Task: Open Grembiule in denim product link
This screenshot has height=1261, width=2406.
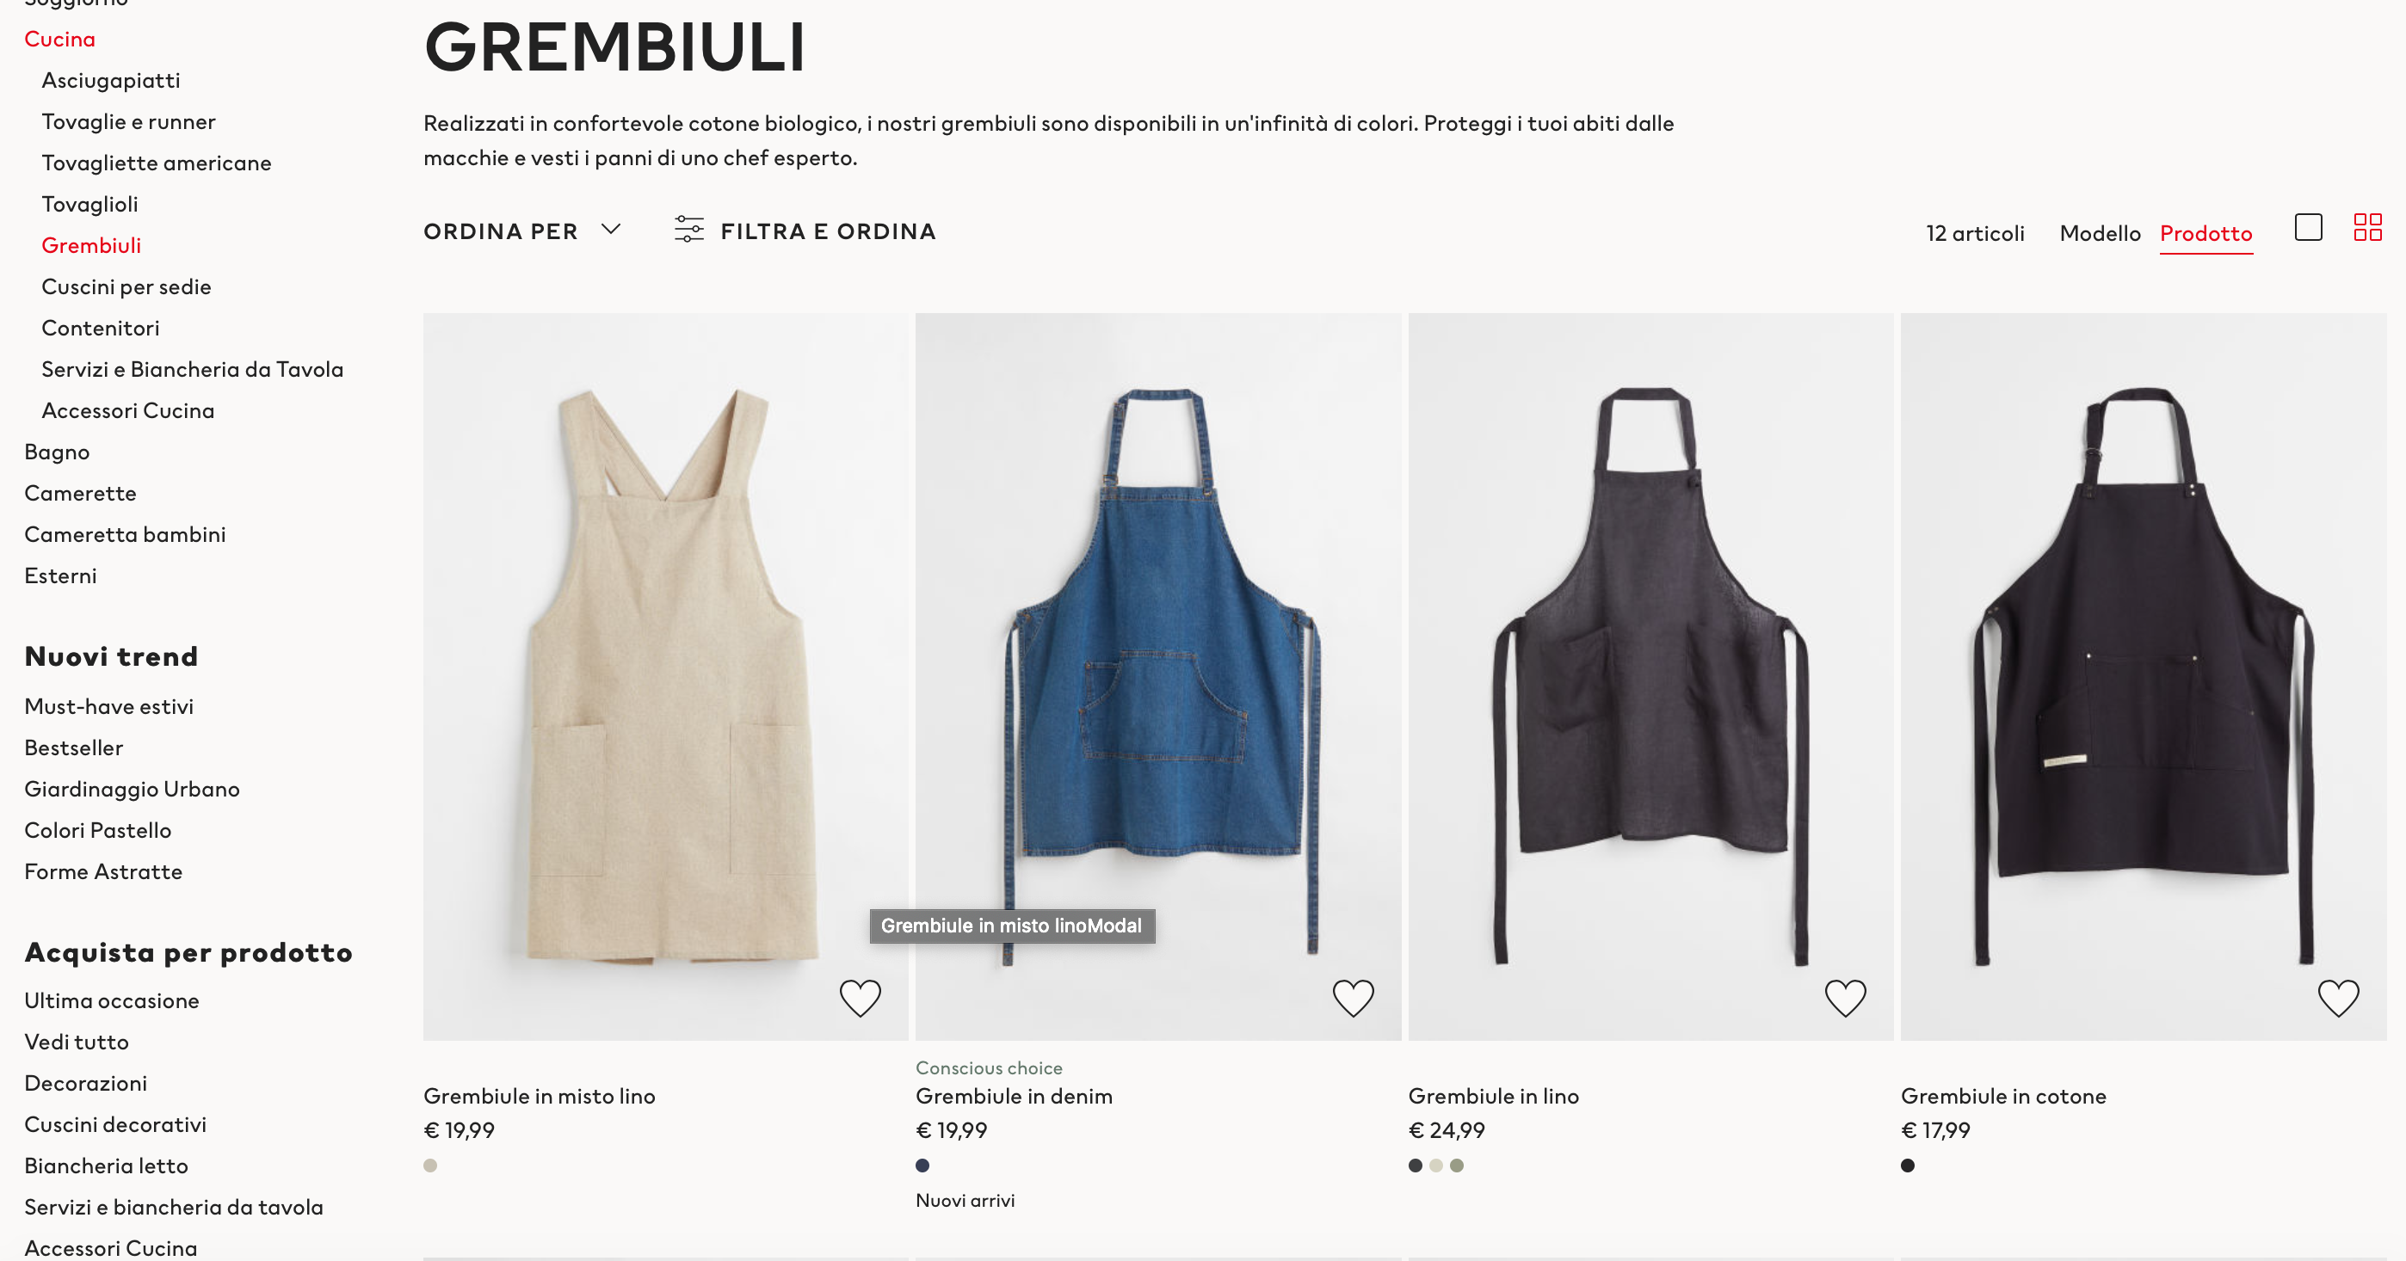Action: pyautogui.click(x=1014, y=1096)
